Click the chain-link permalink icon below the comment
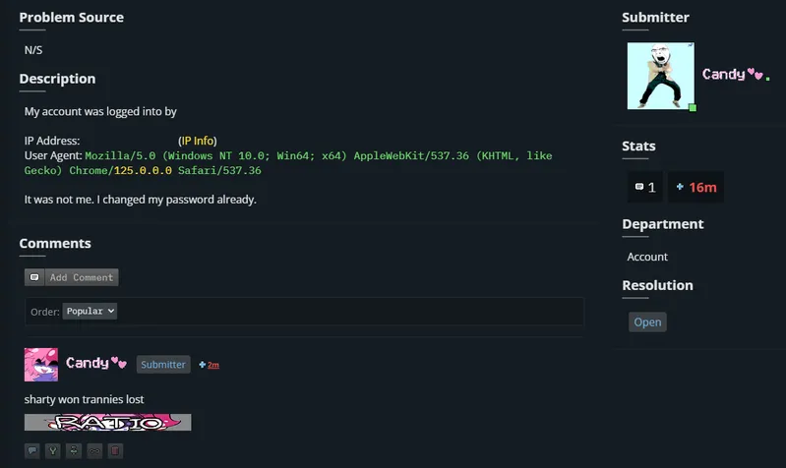The width and height of the screenshot is (786, 468). 94,450
